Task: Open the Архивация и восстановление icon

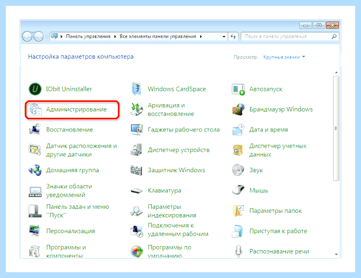Action: (x=137, y=109)
